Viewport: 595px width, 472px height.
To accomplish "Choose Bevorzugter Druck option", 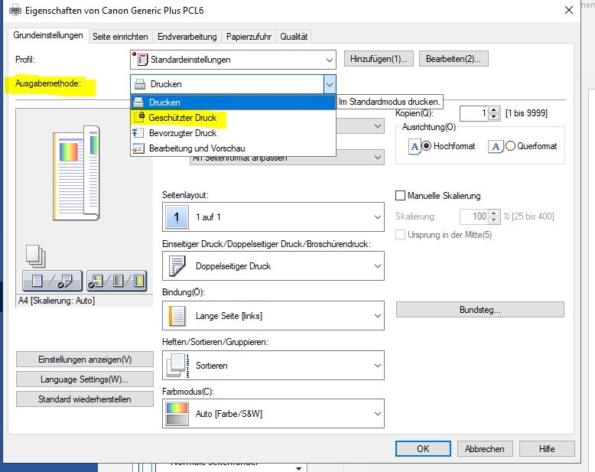I will pyautogui.click(x=233, y=133).
